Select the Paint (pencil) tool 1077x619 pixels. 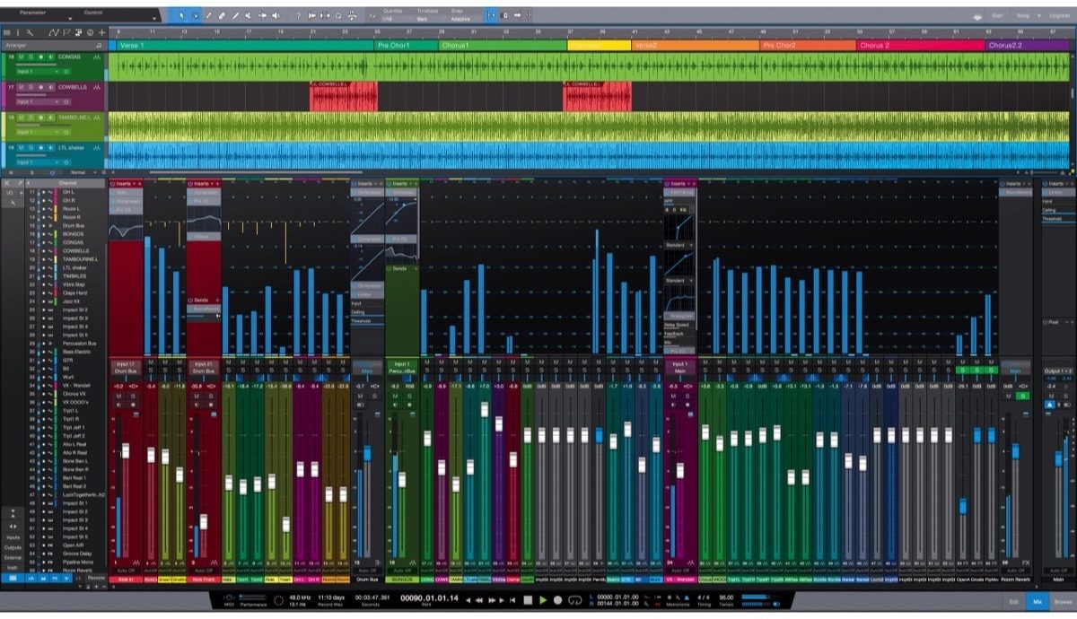click(x=235, y=15)
